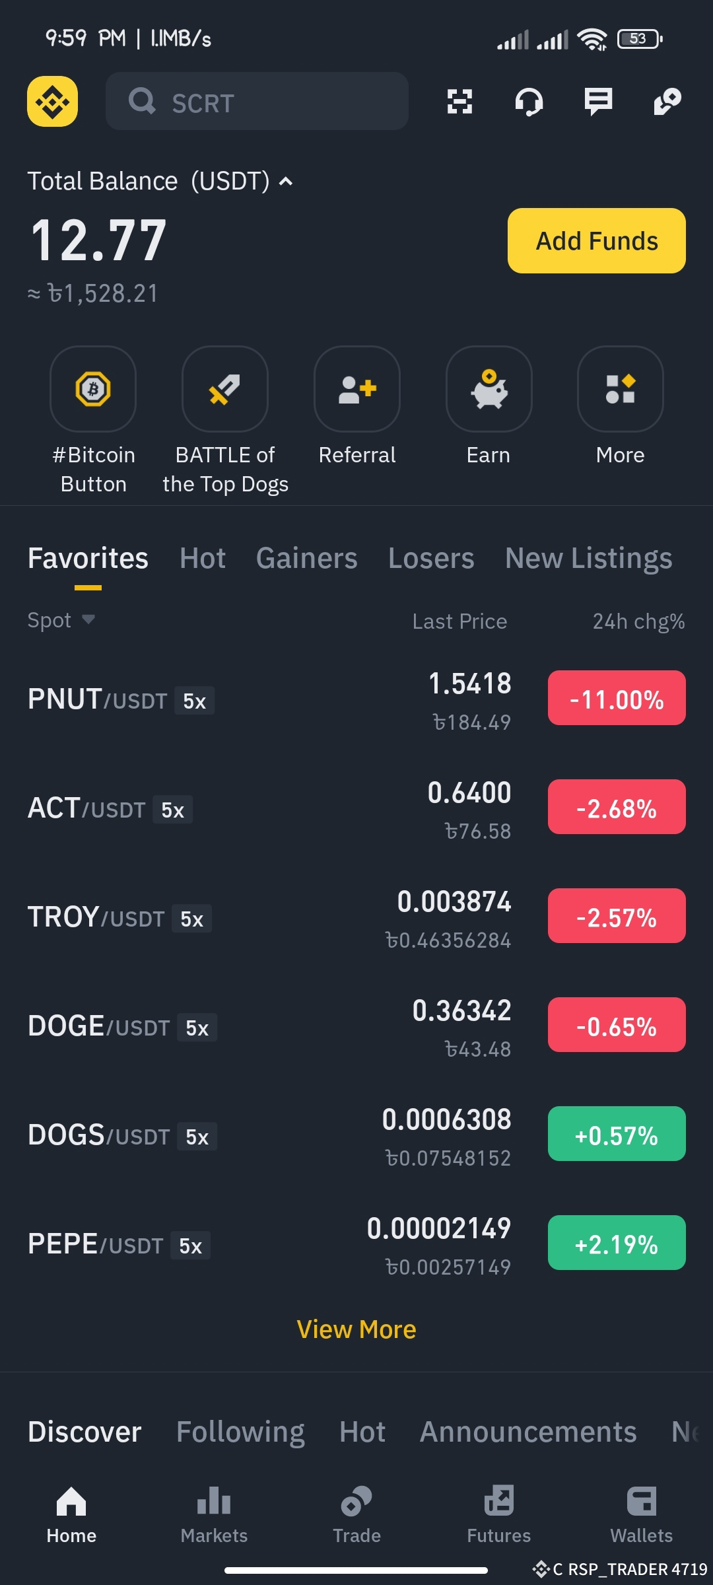Open the QR code scanner icon
This screenshot has height=1585, width=713.
[x=459, y=101]
